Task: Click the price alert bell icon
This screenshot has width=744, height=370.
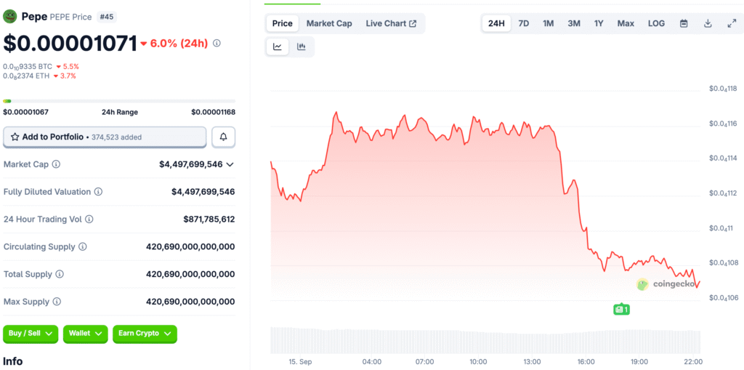Action: point(224,137)
